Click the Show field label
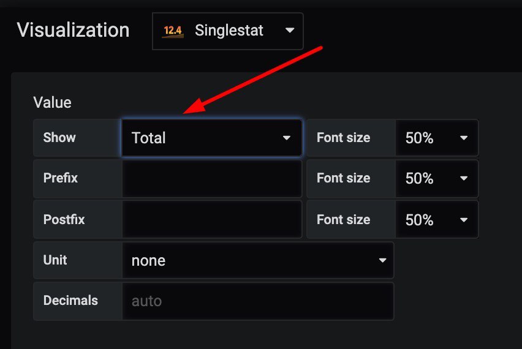 (x=59, y=137)
